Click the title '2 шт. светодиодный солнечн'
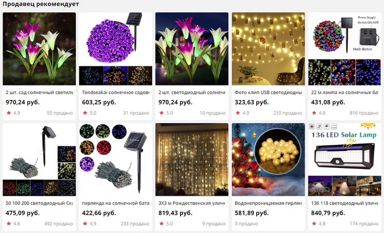This screenshot has height=233, width=384. pos(192,93)
